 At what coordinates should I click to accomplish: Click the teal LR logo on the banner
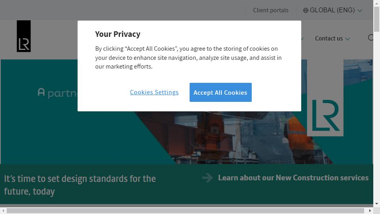325,115
